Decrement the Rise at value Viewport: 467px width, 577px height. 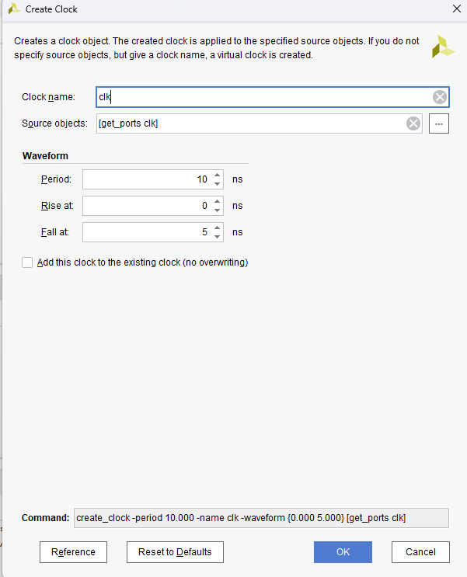(218, 210)
